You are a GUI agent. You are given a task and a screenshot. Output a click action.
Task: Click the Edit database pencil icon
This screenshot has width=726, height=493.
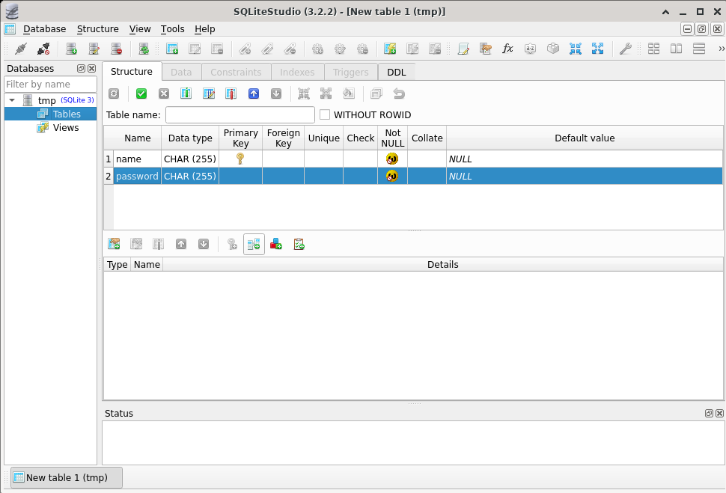[94, 49]
